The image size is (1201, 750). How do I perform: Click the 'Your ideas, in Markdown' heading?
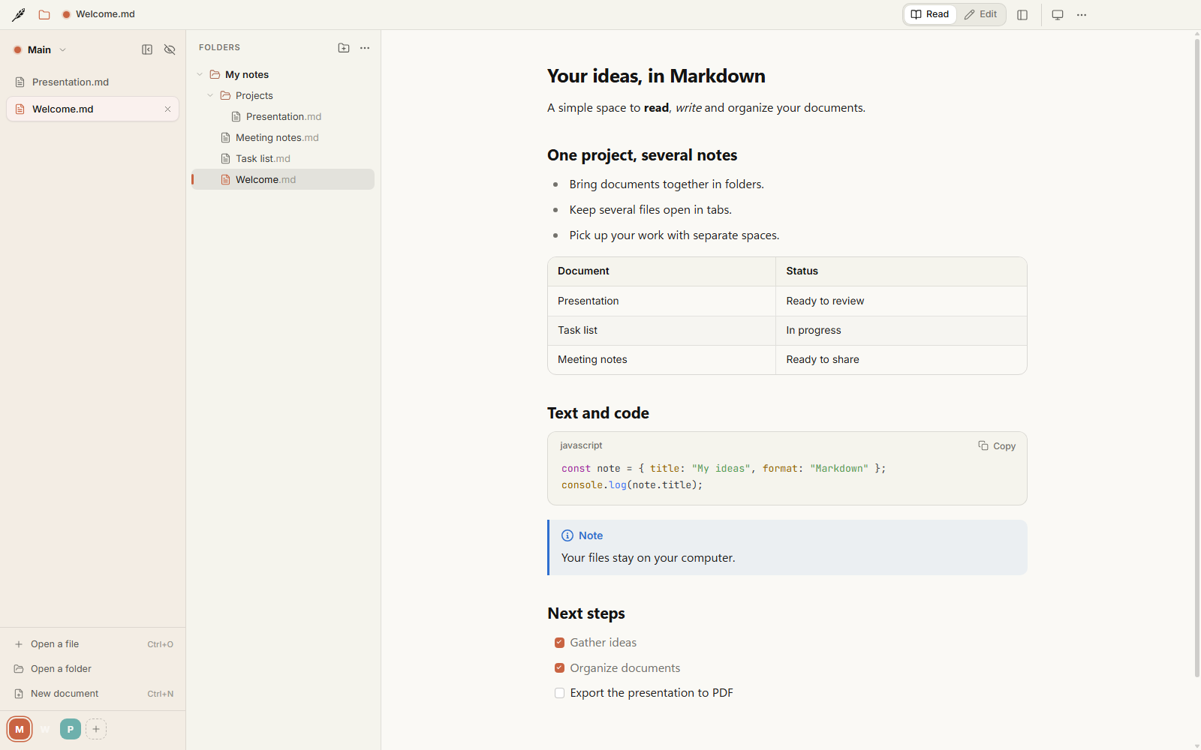[x=656, y=76]
